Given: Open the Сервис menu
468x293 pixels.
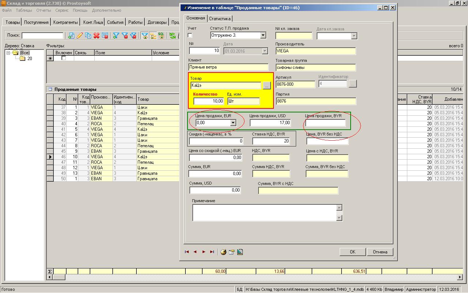Looking at the screenshot, I should [62, 11].
